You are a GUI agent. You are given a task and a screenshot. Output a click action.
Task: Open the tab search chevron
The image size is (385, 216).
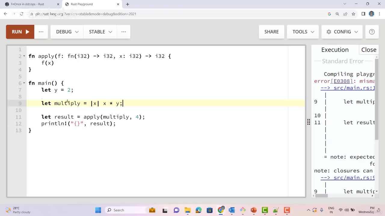tap(345, 4)
